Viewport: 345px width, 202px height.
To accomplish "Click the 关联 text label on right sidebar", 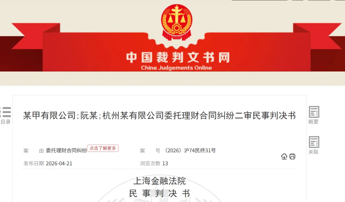I will pyautogui.click(x=314, y=152).
